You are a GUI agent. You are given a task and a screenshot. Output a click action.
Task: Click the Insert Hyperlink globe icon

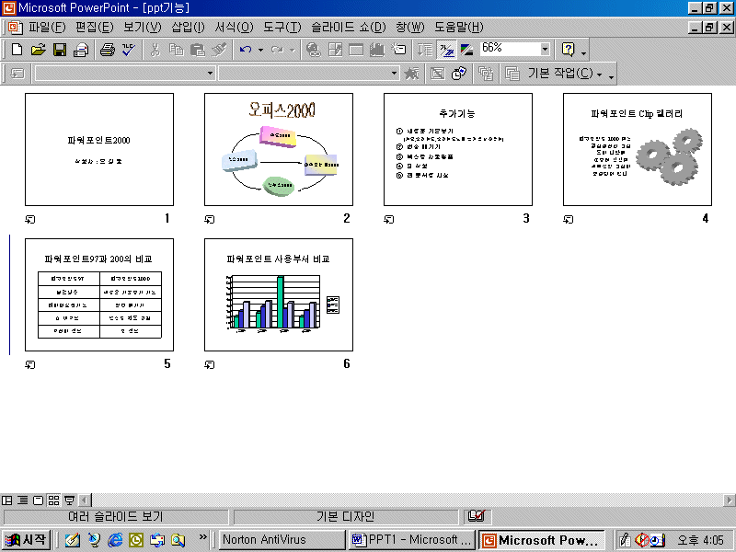[313, 50]
